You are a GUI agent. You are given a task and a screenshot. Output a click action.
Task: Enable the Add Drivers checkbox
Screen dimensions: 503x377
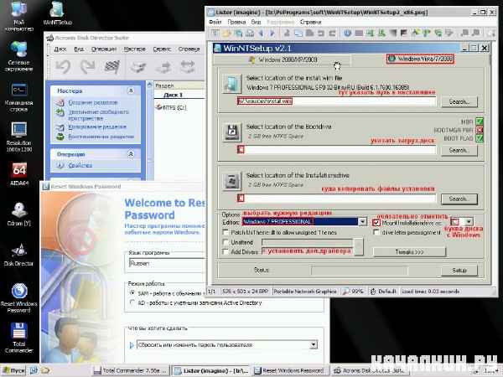point(226,251)
